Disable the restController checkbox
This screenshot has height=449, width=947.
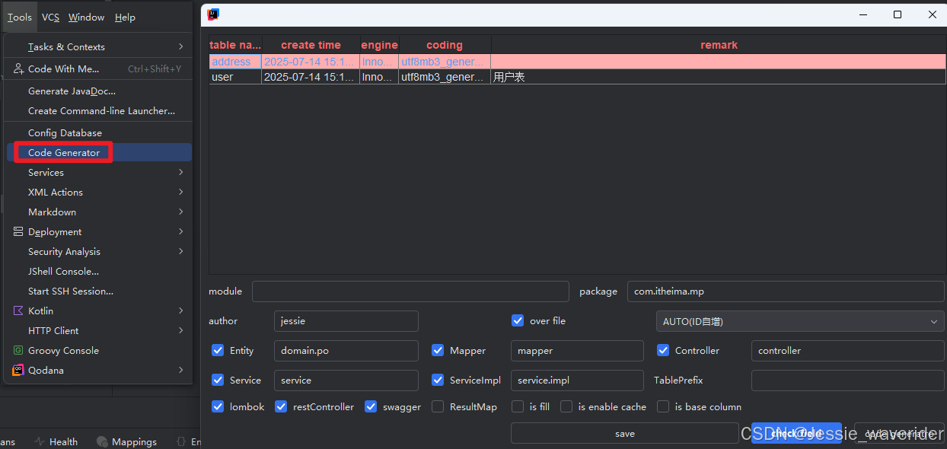click(x=281, y=406)
